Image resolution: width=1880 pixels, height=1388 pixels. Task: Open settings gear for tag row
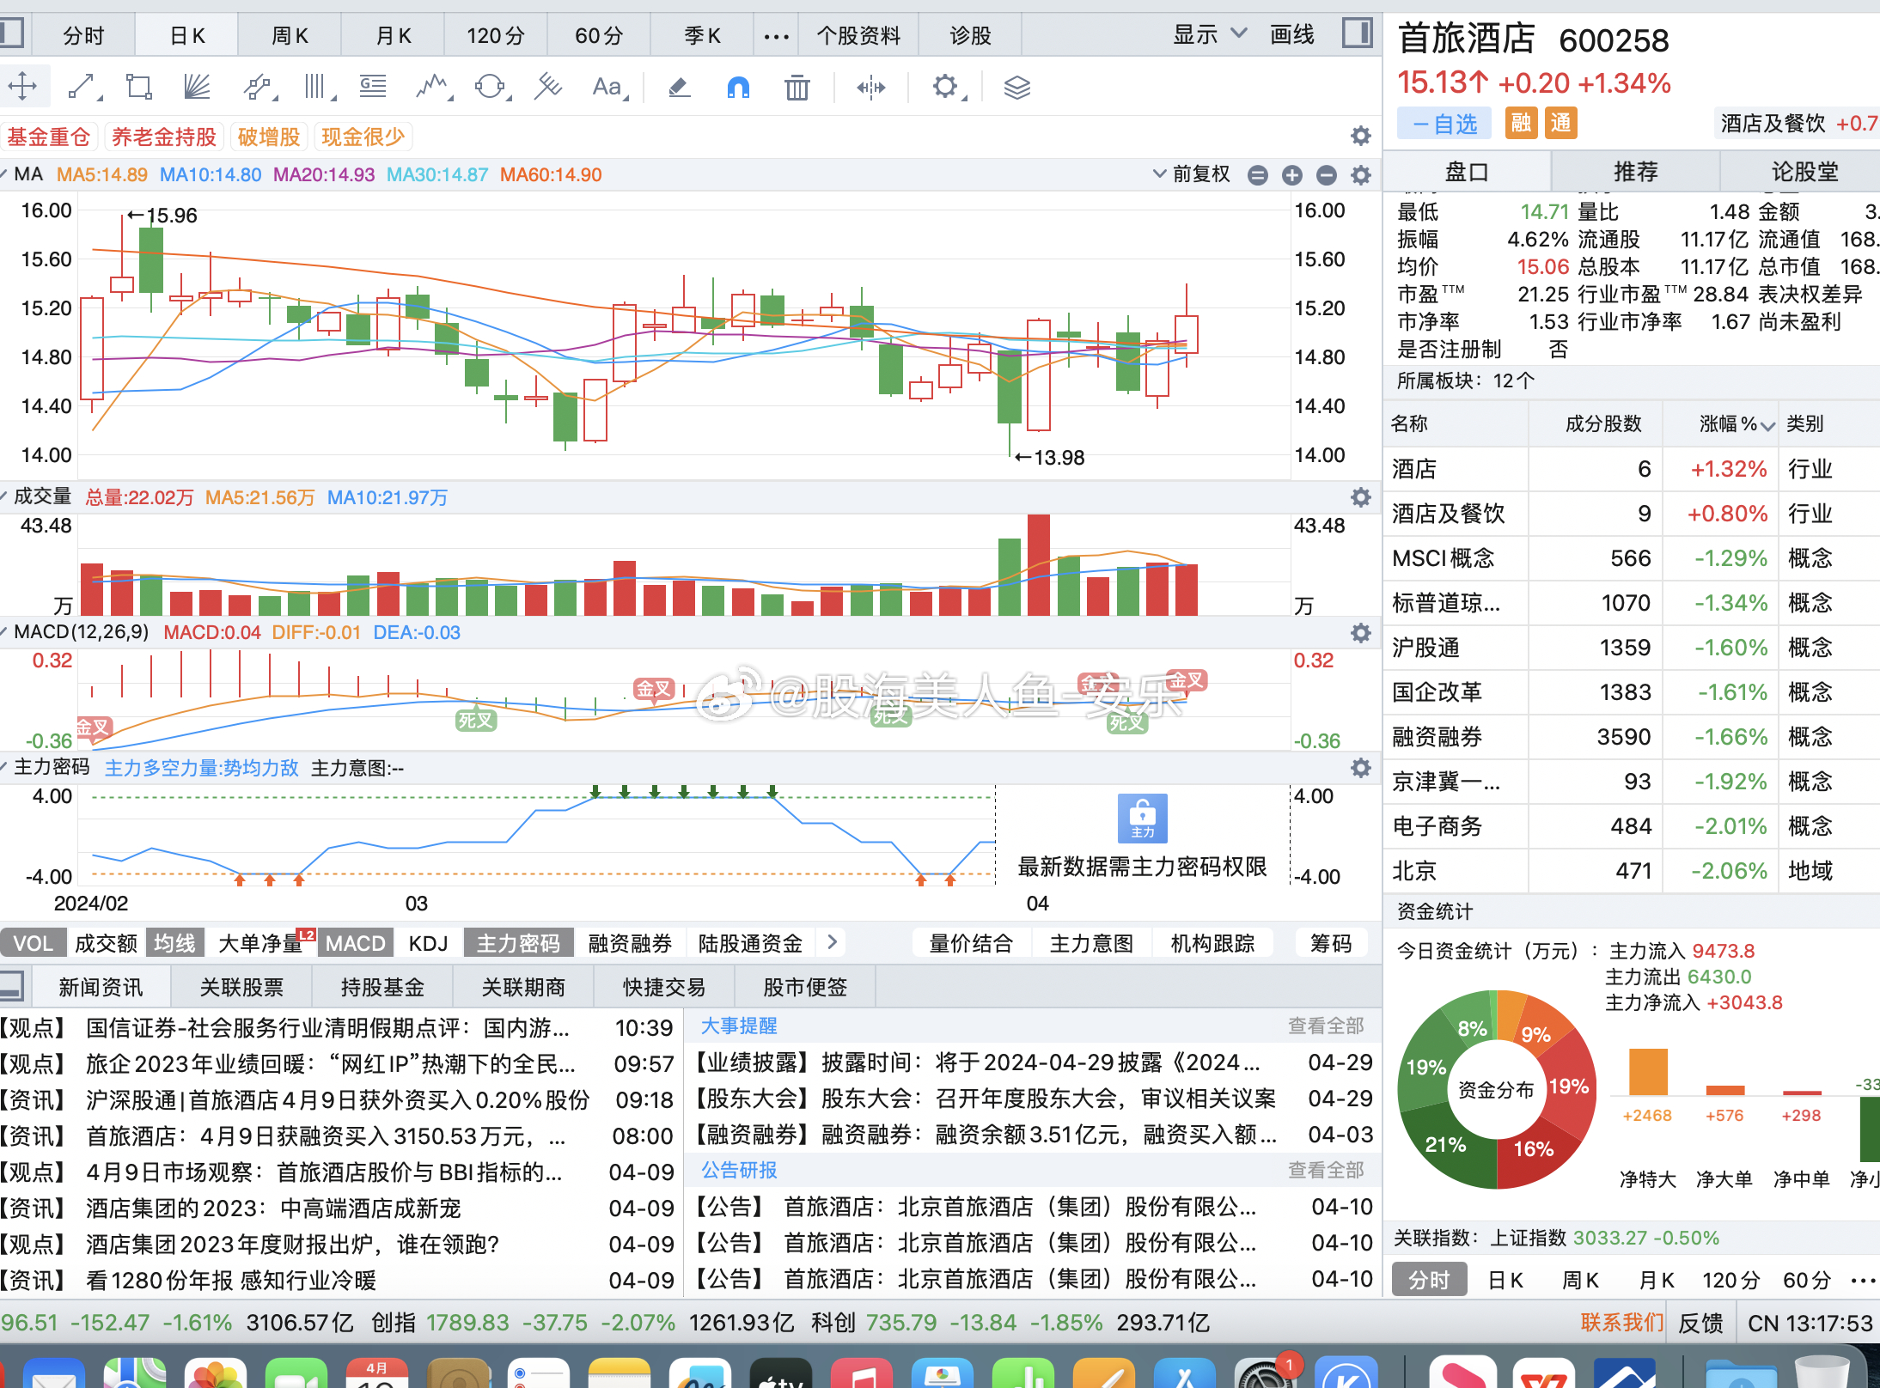coord(1360,136)
